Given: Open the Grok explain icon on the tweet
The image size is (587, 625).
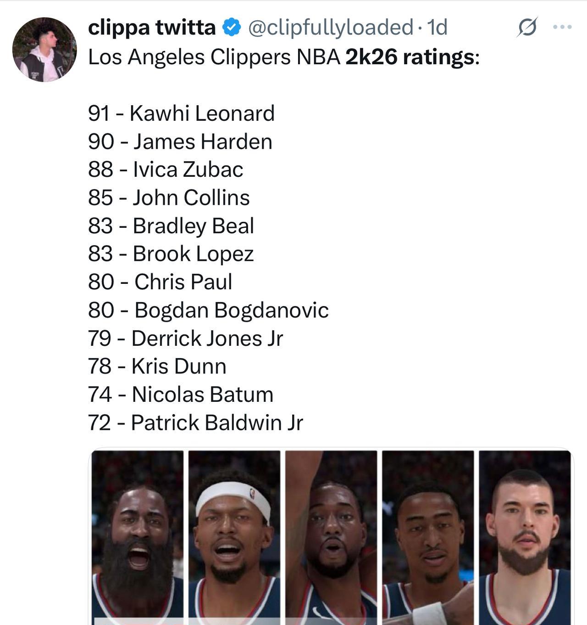Looking at the screenshot, I should click(526, 28).
